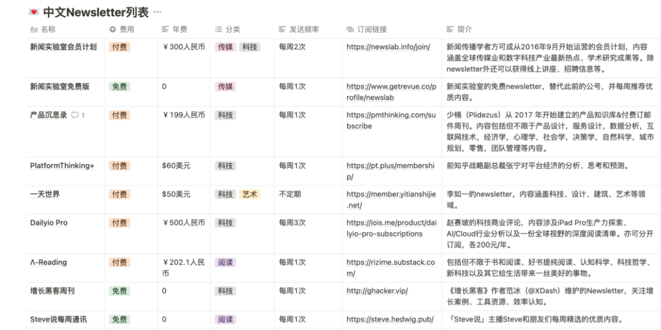
Task: Open the 分类 column header
Action: coord(227,29)
